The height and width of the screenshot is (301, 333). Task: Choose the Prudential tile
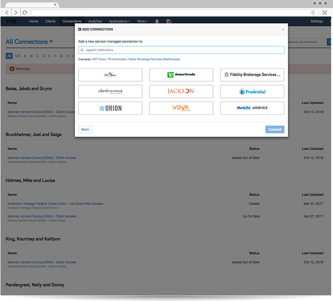click(x=252, y=91)
